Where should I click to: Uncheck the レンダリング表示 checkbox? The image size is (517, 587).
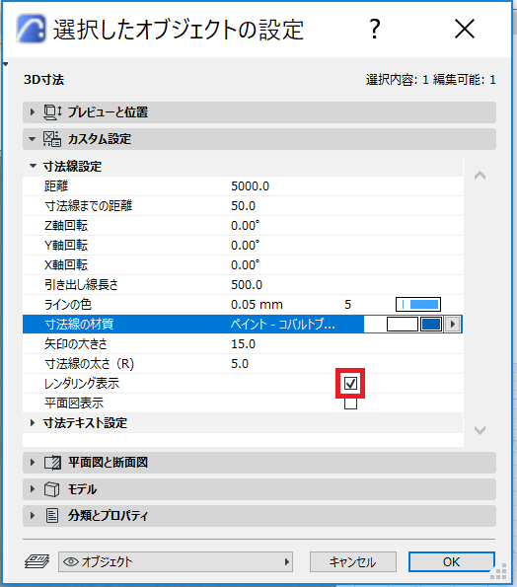(350, 384)
